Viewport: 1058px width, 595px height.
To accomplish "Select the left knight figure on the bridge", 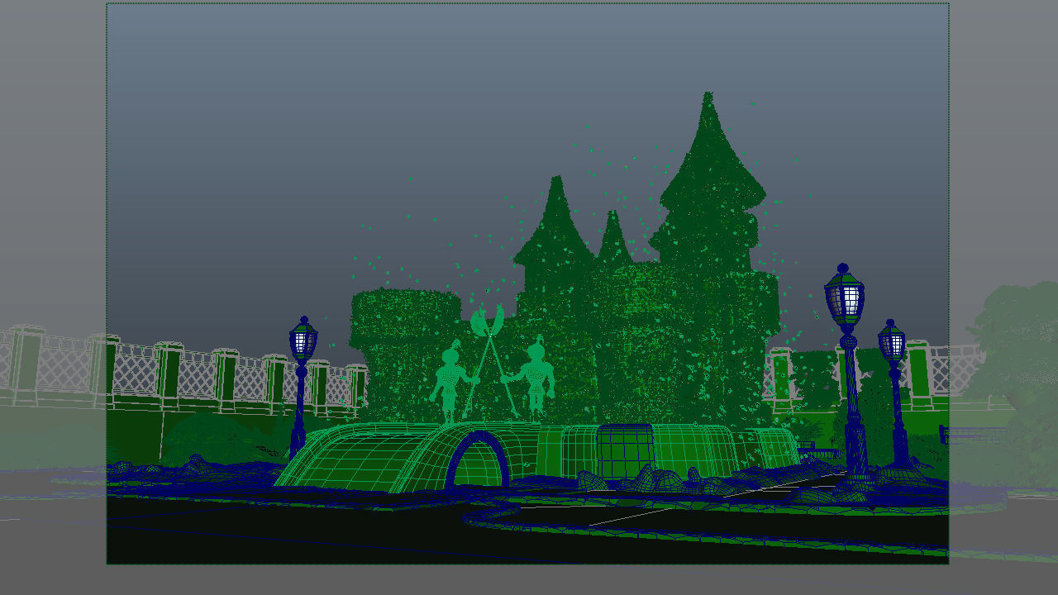I will (x=450, y=381).
